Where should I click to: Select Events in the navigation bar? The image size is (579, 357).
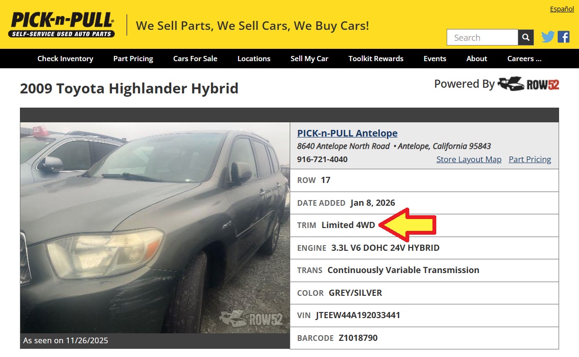(435, 59)
